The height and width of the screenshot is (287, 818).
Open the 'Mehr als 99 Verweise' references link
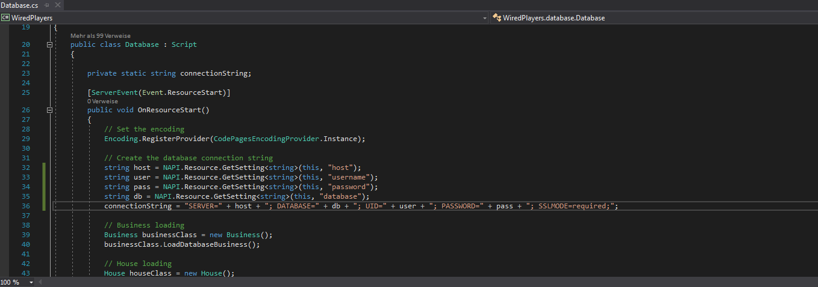tap(100, 36)
